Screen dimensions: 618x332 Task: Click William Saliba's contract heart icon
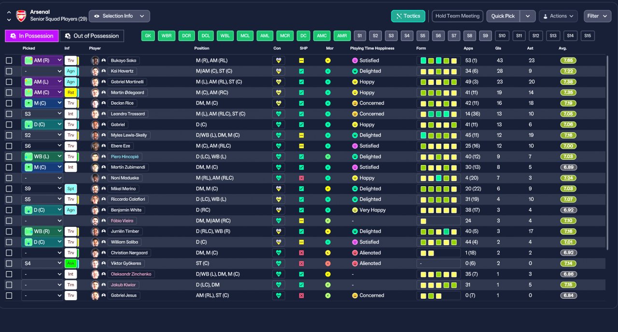click(x=279, y=242)
